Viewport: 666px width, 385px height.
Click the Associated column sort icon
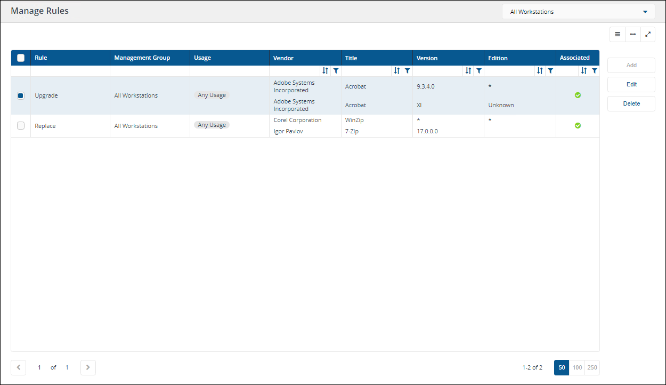click(x=584, y=70)
